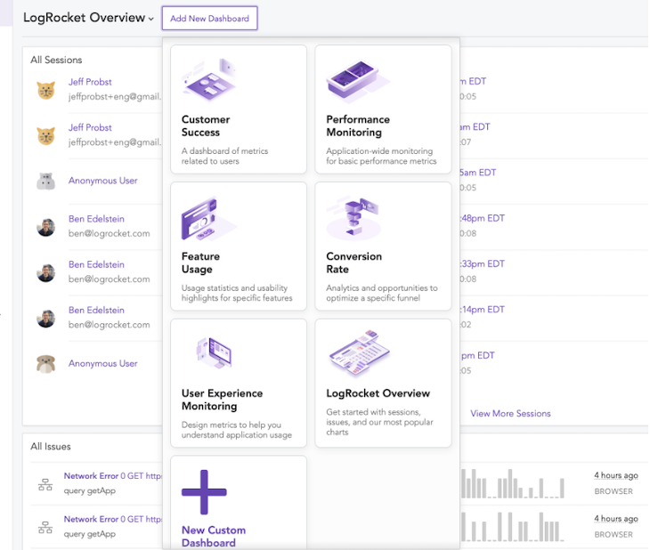Click second issue's BROWSER label
Screen dimensions: 650x550
coord(613,535)
